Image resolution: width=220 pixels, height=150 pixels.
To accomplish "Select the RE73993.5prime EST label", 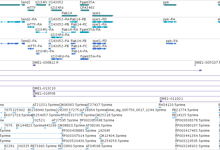I will pos(43,146).
